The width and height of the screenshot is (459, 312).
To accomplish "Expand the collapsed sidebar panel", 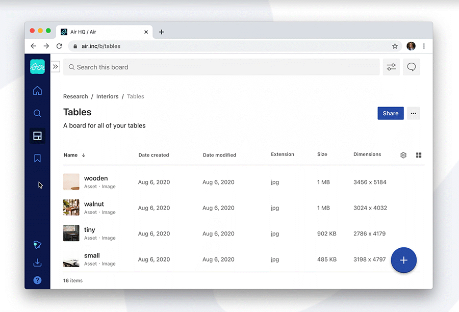I will coord(56,67).
